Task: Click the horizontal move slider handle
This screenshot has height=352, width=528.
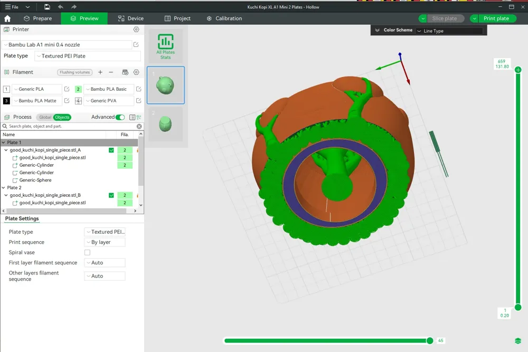Action: point(430,340)
